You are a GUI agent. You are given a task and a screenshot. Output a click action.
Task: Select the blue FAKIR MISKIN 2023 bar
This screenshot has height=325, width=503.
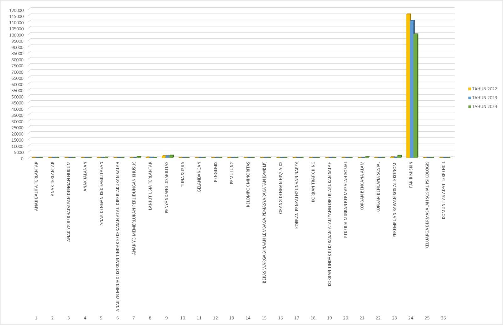tap(412, 89)
